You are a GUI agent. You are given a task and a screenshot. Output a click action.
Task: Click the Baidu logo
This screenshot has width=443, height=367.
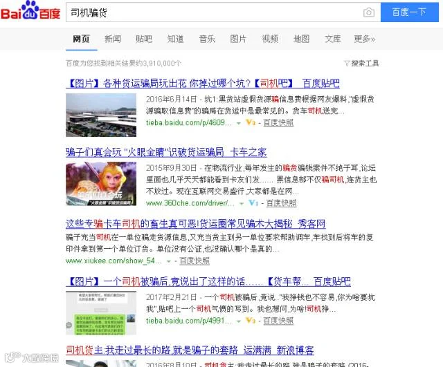[x=30, y=11]
